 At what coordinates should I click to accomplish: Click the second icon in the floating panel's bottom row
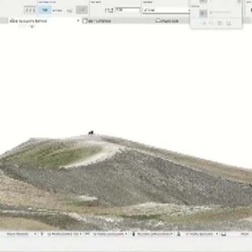(x=212, y=23)
